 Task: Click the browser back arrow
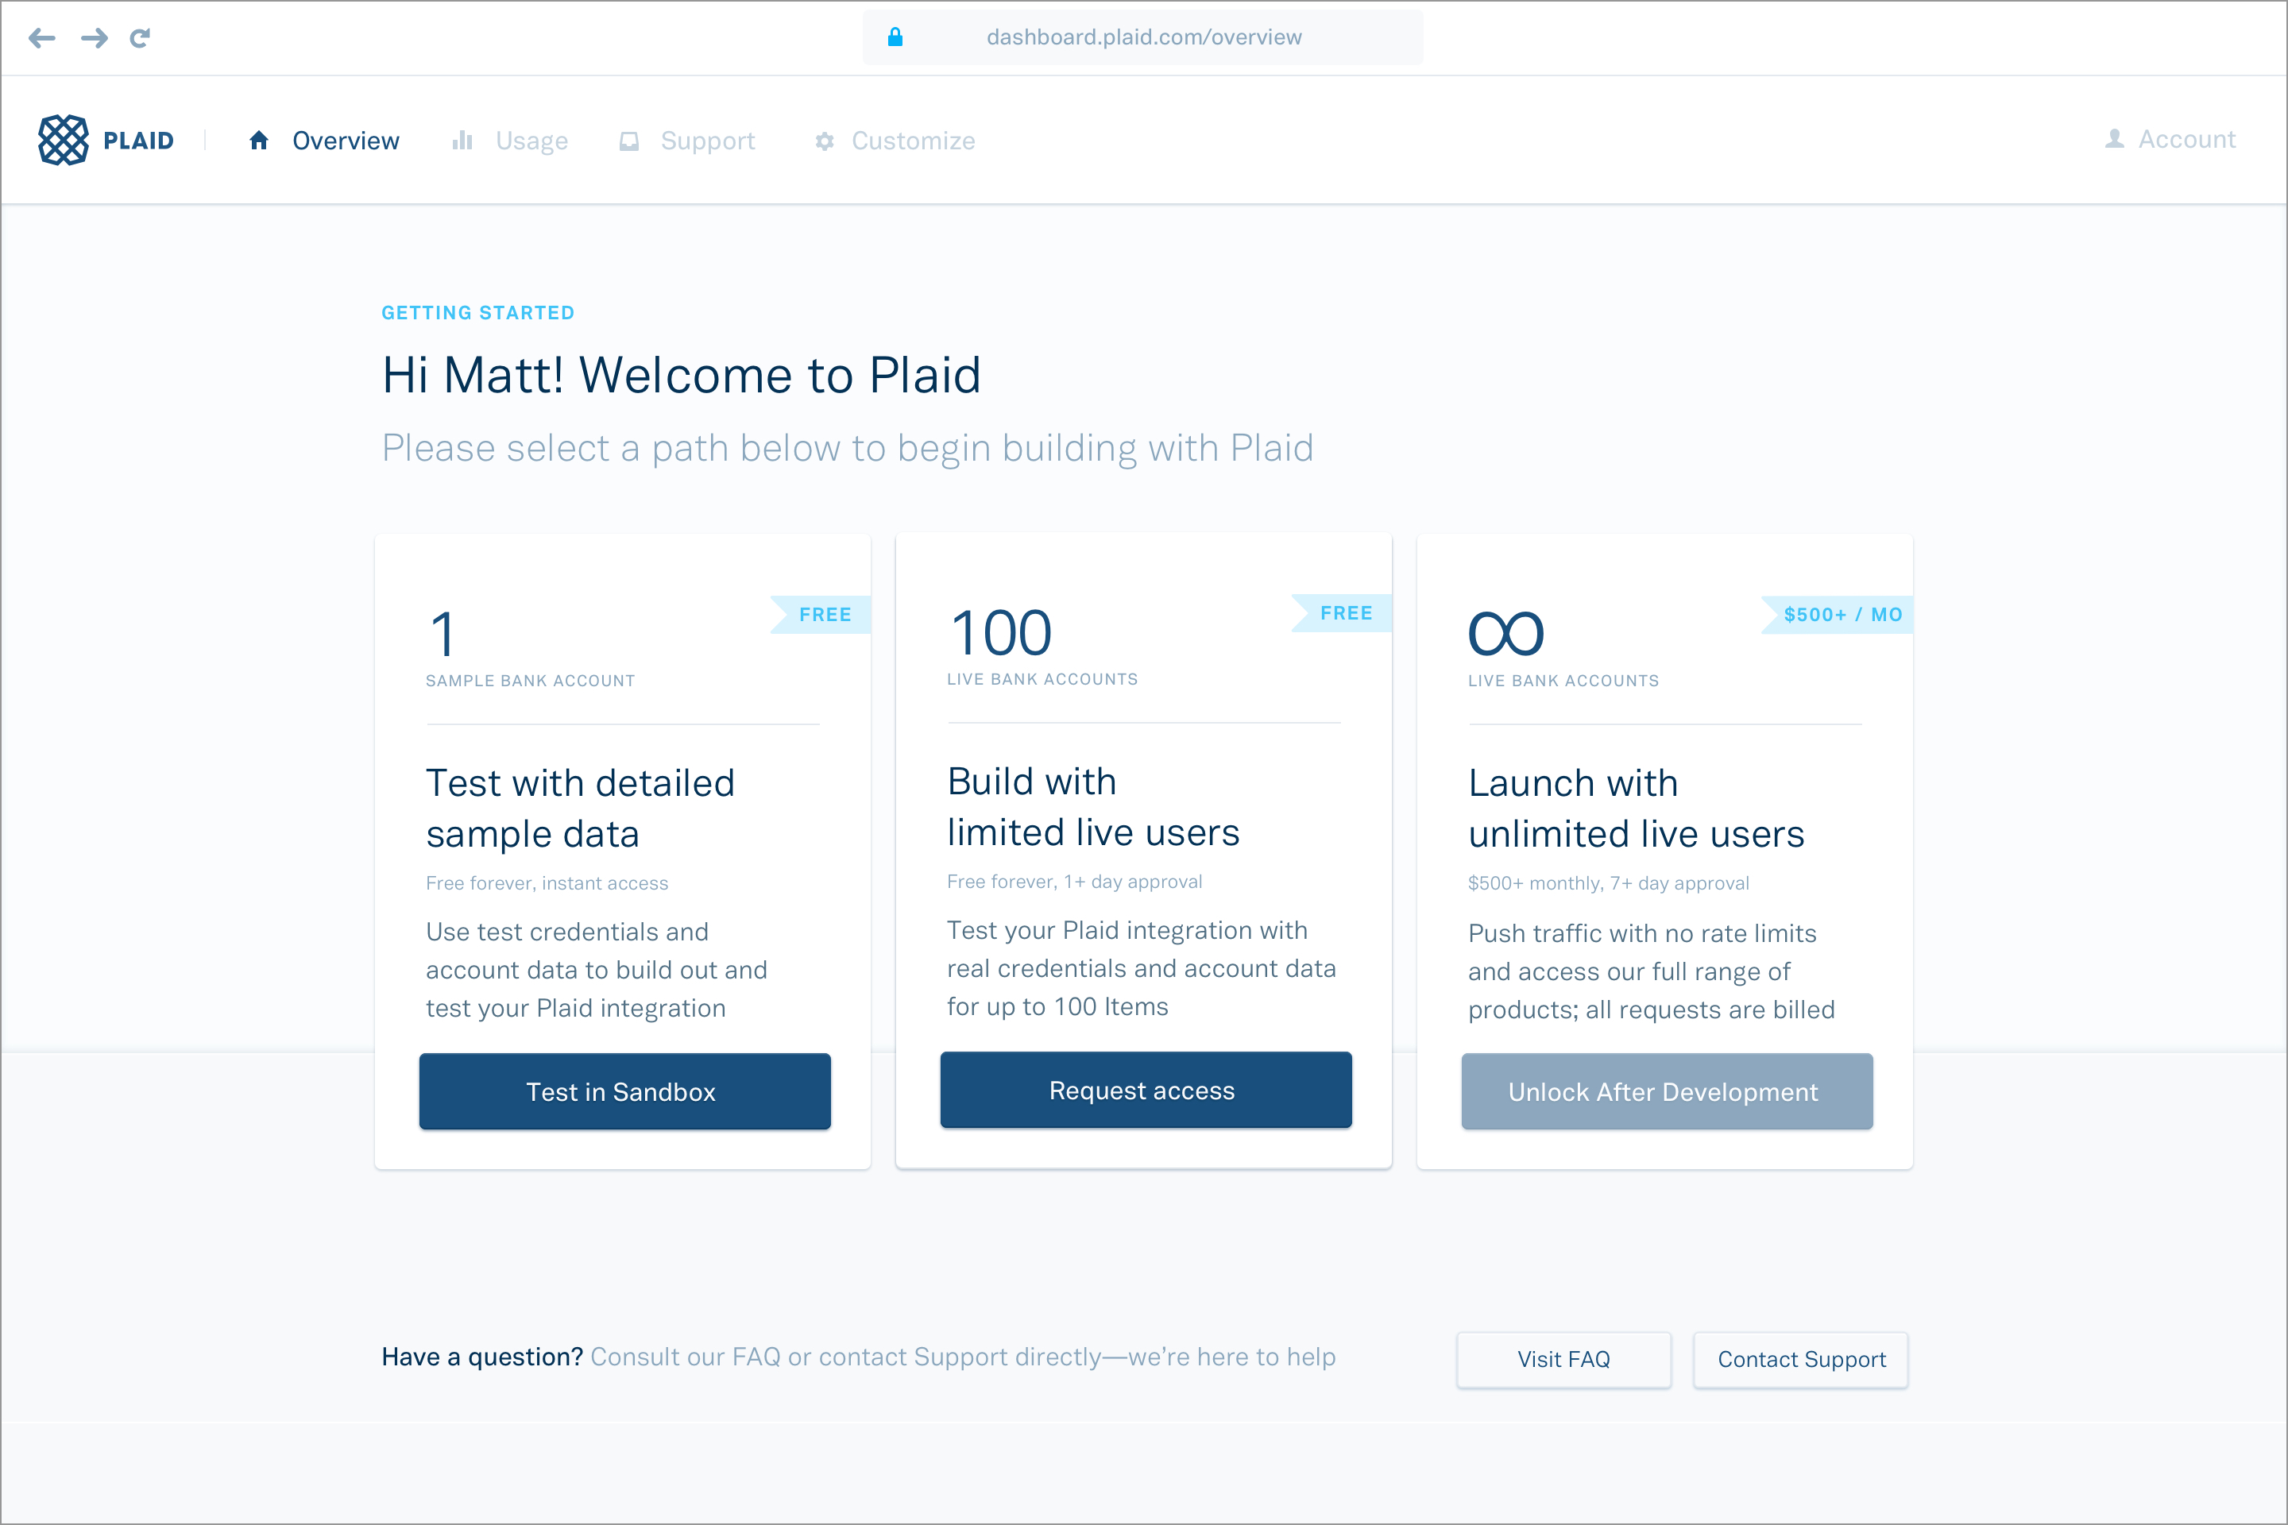point(42,38)
